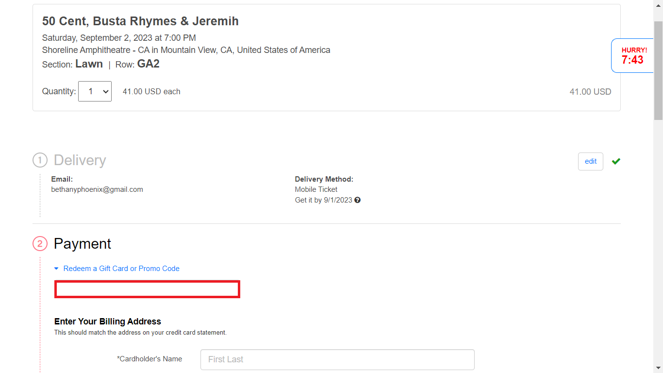
Task: Collapse the promo code section using the blue caret
Action: [x=56, y=269]
